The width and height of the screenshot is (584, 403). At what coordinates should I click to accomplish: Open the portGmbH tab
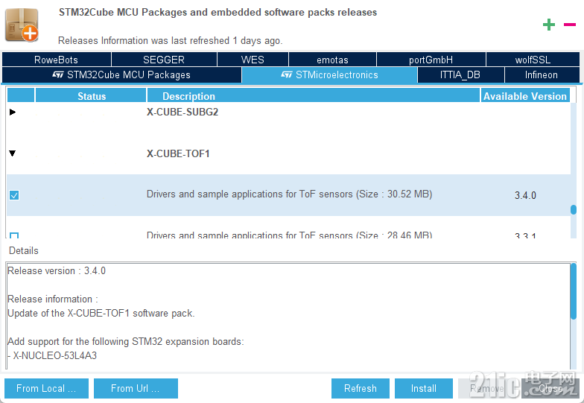pyautogui.click(x=431, y=60)
